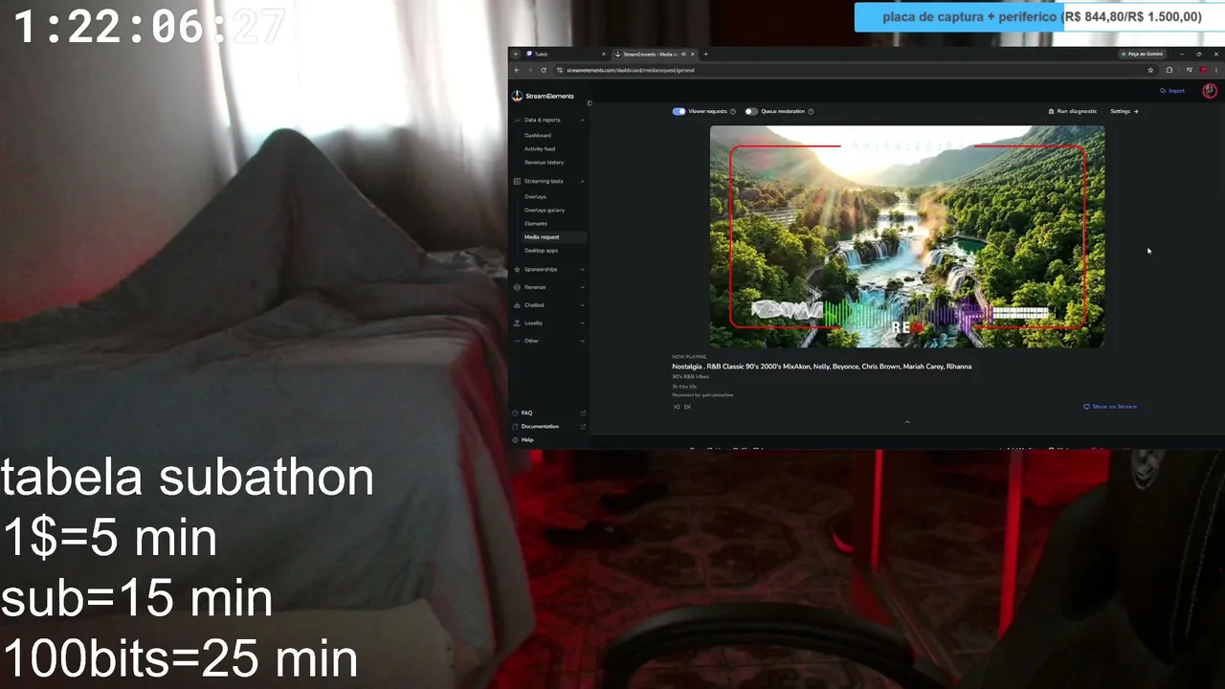Click the Peça ao Gemini button
The width and height of the screenshot is (1225, 689).
[1143, 54]
